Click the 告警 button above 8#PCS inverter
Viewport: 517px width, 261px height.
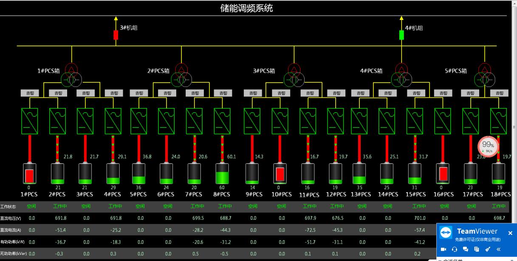click(x=223, y=93)
